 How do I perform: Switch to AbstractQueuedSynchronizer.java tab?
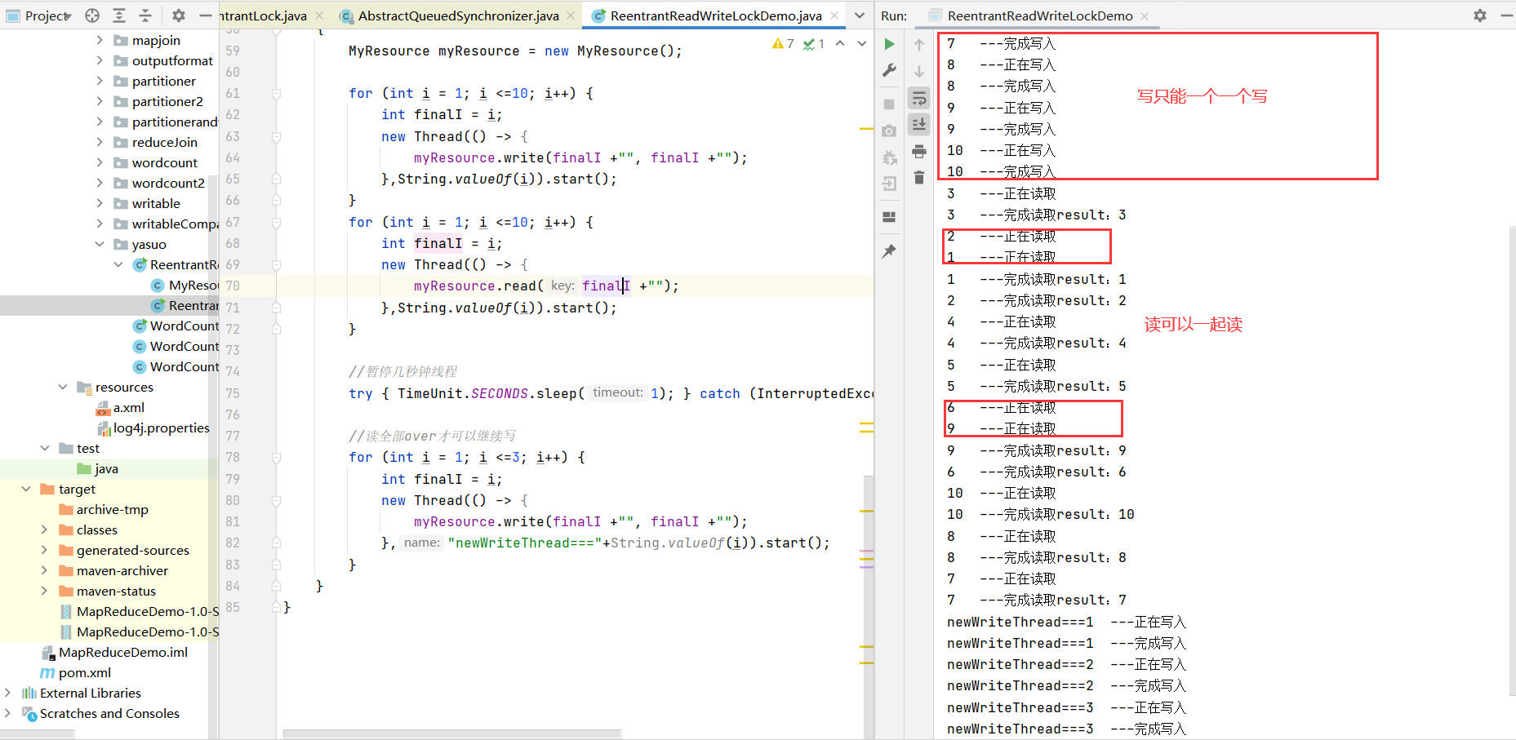tap(458, 16)
